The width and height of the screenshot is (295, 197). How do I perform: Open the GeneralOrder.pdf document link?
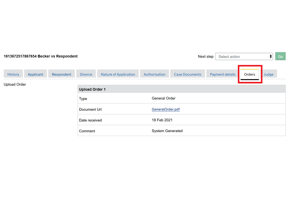166,109
